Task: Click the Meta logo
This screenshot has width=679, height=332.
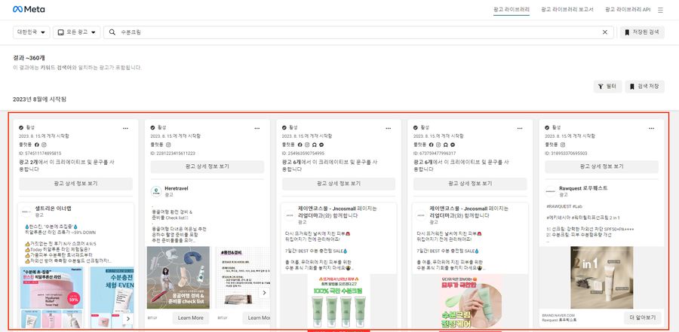Action: pyautogui.click(x=29, y=9)
